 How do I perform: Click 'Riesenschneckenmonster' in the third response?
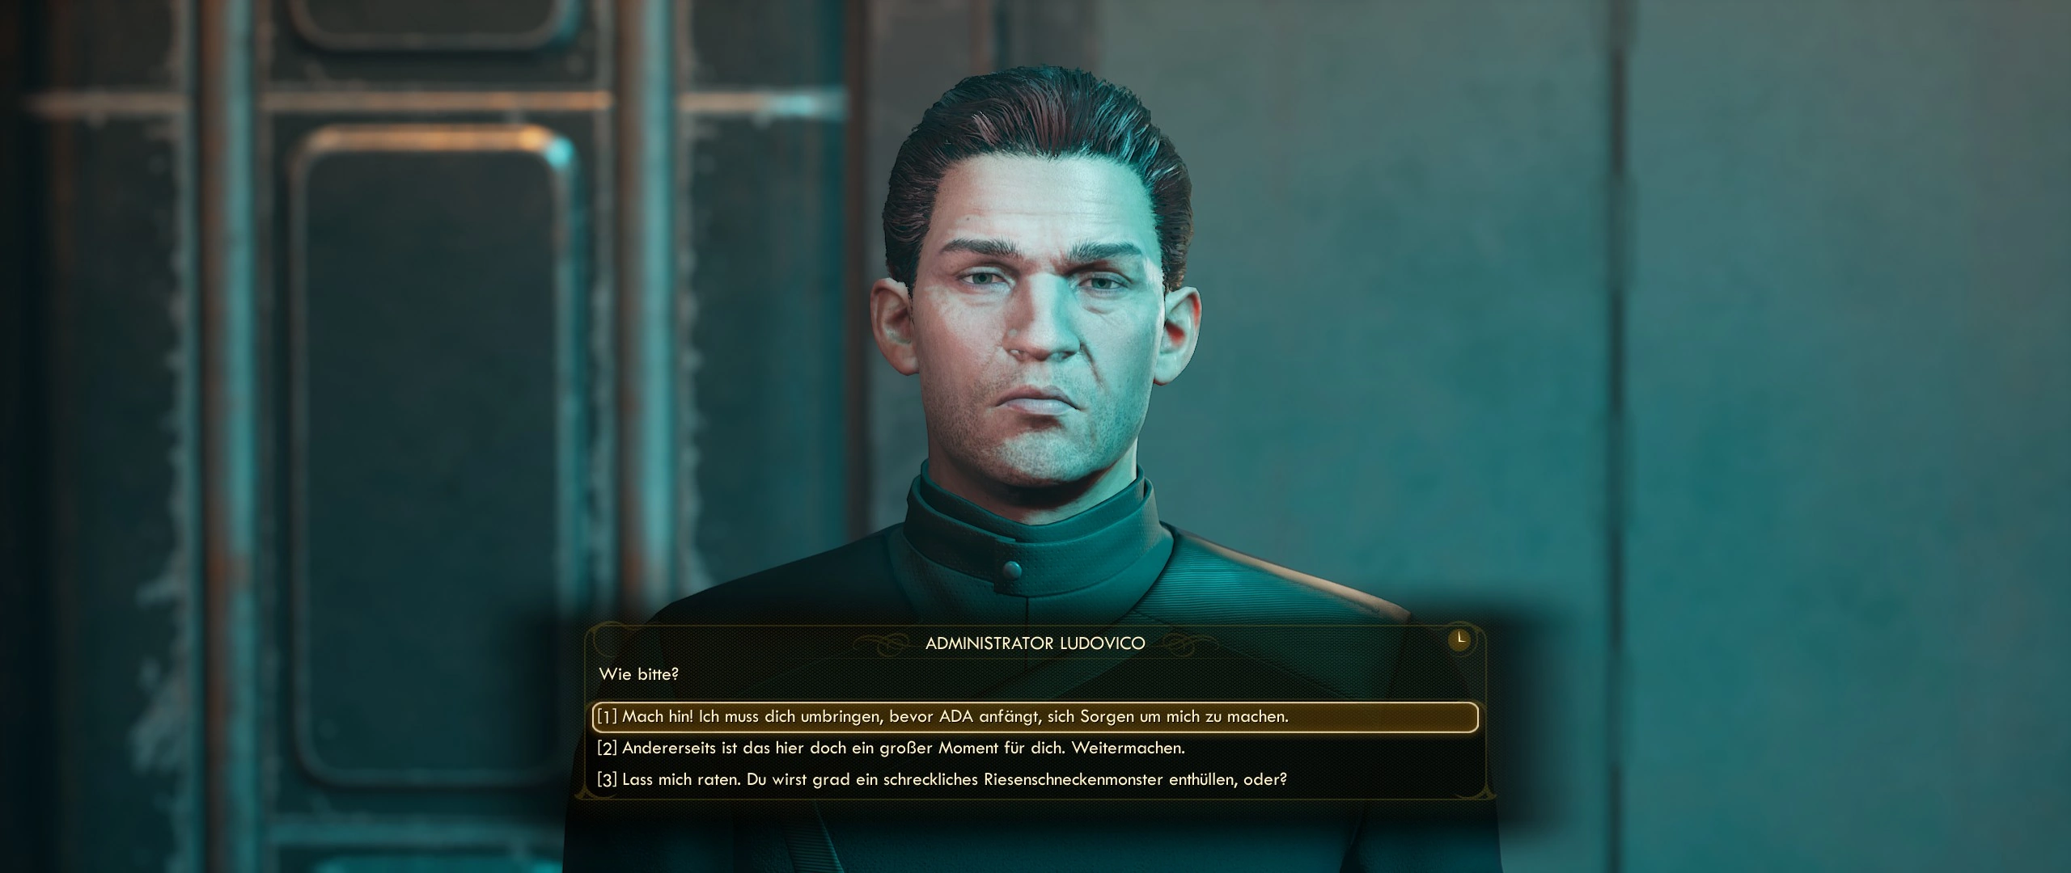coord(1074,780)
